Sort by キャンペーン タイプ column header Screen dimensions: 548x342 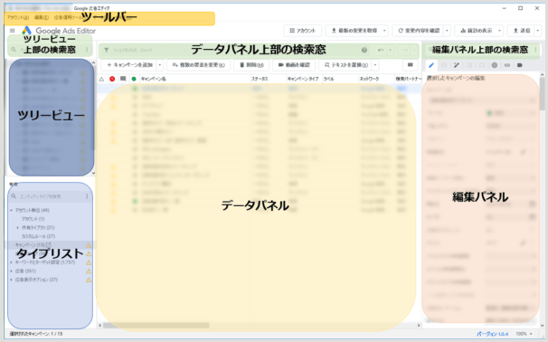(303, 79)
